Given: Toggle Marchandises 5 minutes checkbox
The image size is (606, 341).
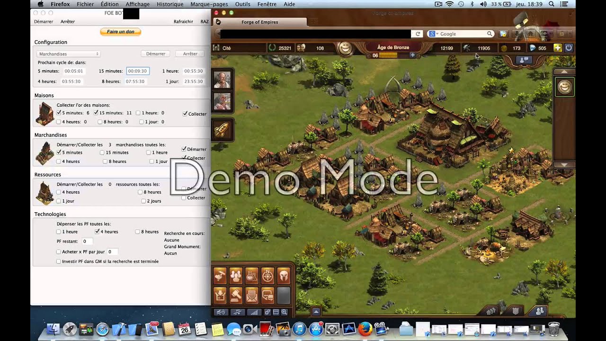Looking at the screenshot, I should [x=59, y=153].
